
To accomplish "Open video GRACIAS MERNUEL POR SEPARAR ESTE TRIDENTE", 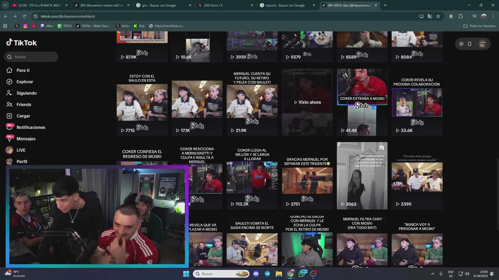I will click(x=307, y=176).
